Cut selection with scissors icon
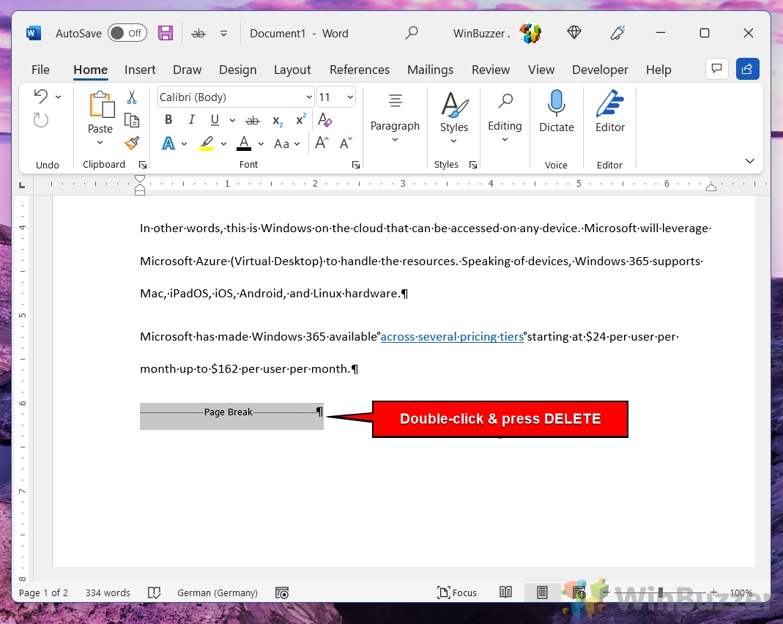Viewport: 783px width, 624px height. [x=132, y=97]
